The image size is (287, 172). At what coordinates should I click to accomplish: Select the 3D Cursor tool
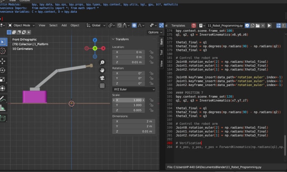tap(3, 51)
